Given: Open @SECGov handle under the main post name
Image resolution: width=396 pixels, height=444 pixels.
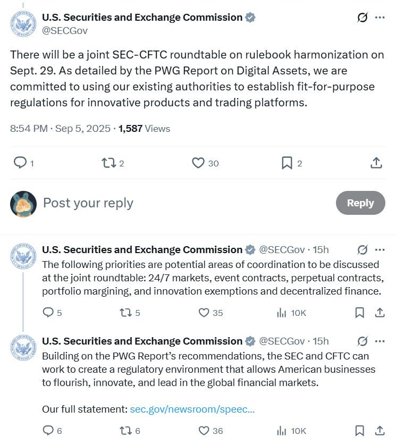Looking at the screenshot, I should [x=65, y=31].
